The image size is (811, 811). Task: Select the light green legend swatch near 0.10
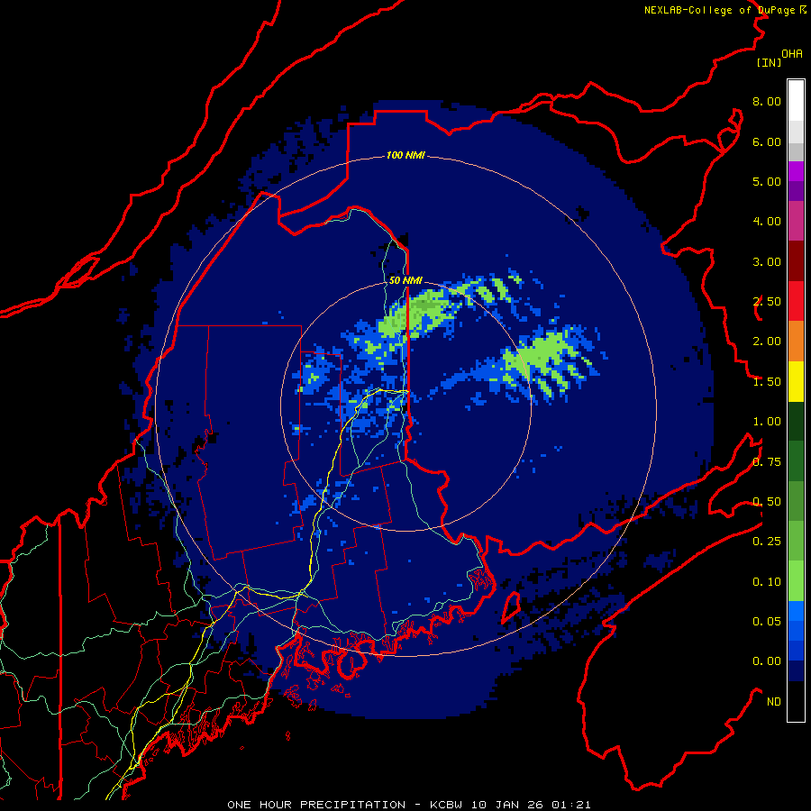pos(796,581)
